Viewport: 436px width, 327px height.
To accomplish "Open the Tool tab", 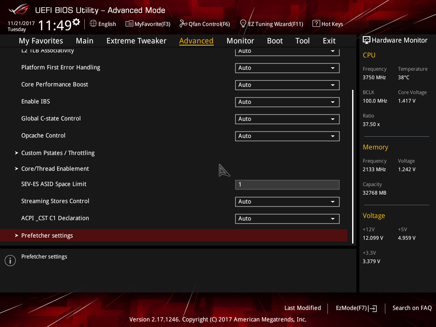I will (302, 40).
